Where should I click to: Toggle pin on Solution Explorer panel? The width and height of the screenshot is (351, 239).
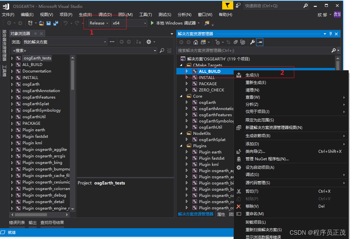coord(331,34)
